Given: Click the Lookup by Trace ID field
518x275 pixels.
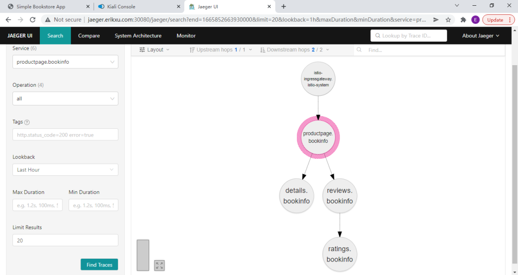Looking at the screenshot, I should (409, 36).
